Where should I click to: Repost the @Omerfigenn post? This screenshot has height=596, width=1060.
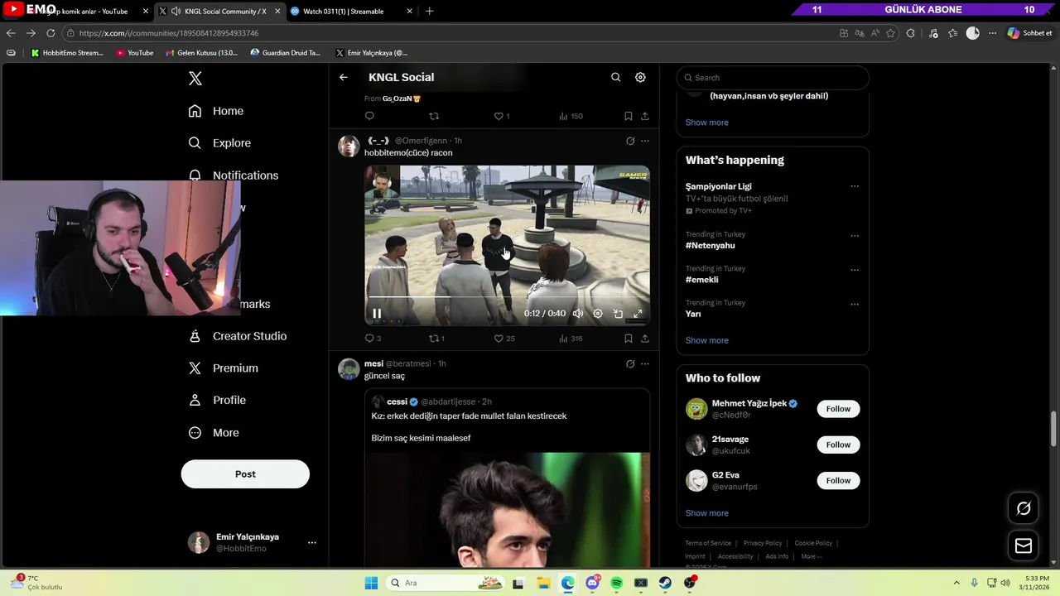point(436,339)
